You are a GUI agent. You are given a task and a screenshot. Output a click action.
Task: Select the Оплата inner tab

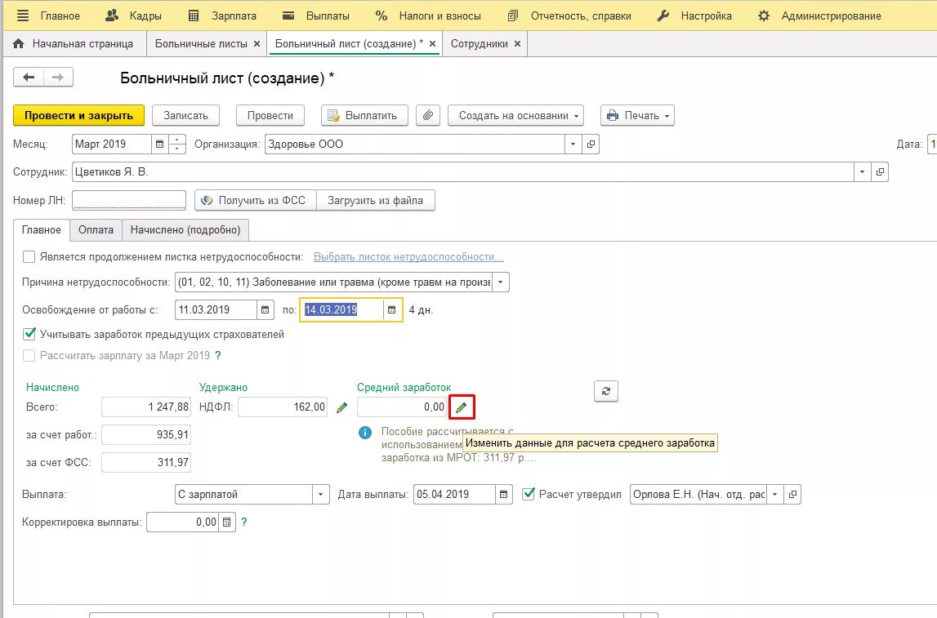(x=96, y=230)
